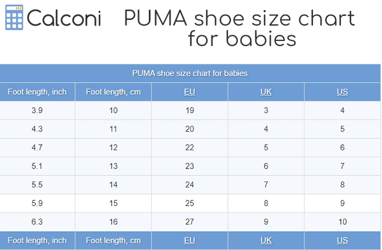Click the Calconi brand name text

(64, 19)
